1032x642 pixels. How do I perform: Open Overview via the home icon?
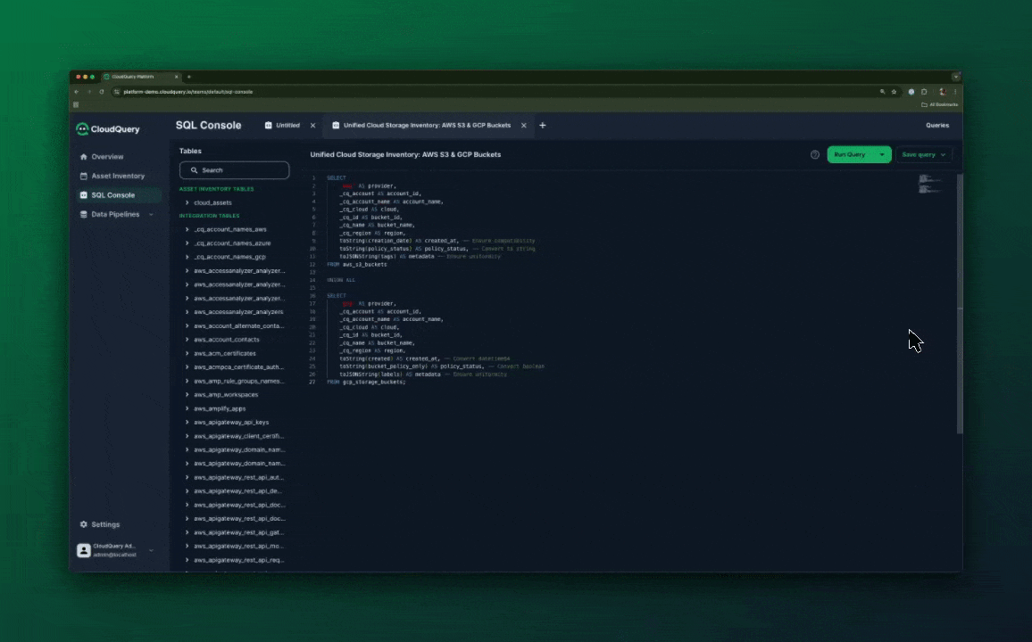click(x=84, y=156)
